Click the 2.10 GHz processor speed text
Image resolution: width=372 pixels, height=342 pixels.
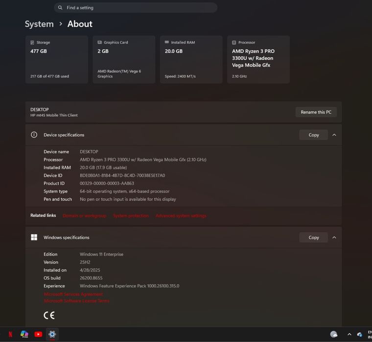coord(239,76)
